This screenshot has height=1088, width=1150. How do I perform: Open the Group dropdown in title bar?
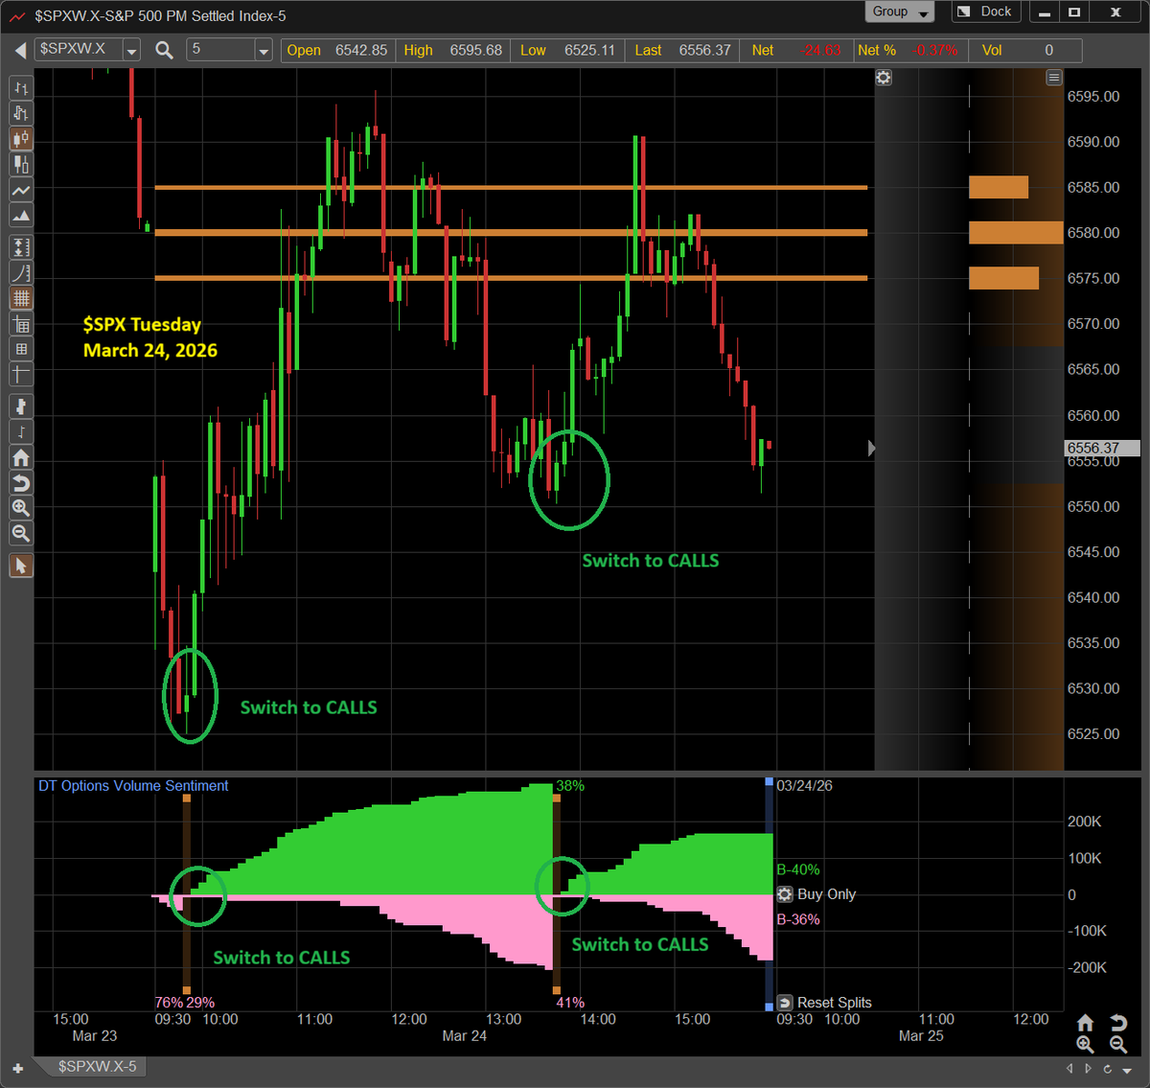900,12
